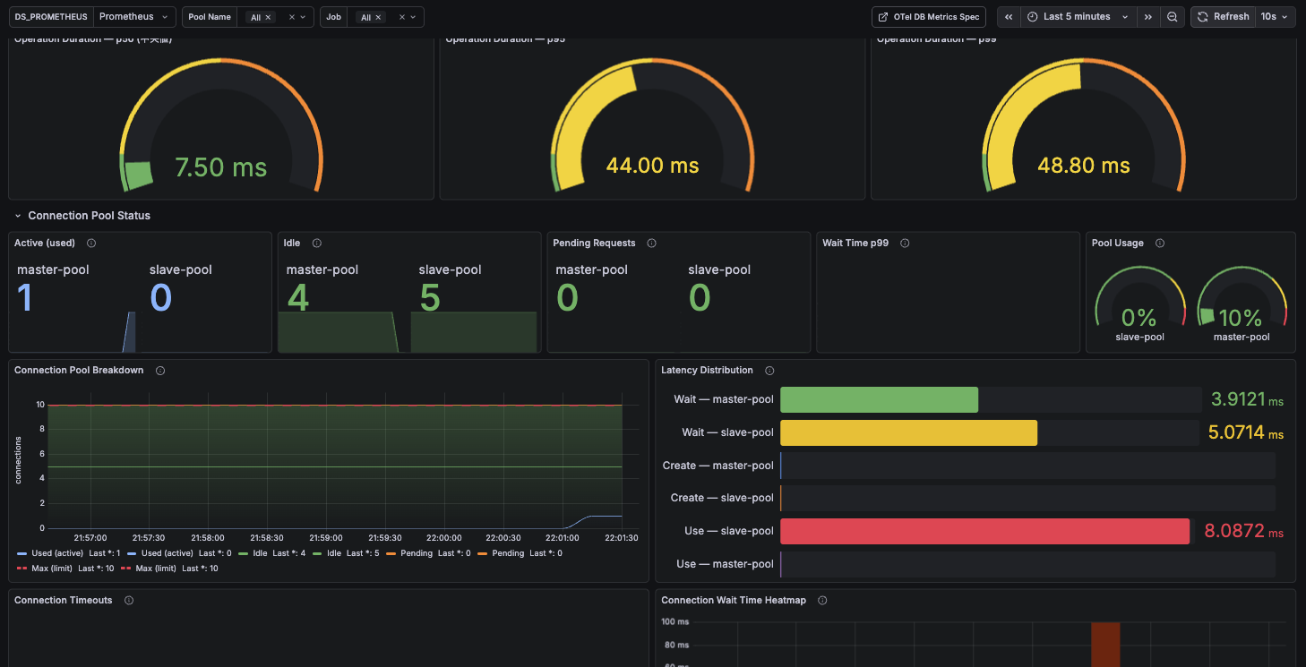
Task: Click the double-left arrows to shift time range back
Action: tap(1009, 16)
